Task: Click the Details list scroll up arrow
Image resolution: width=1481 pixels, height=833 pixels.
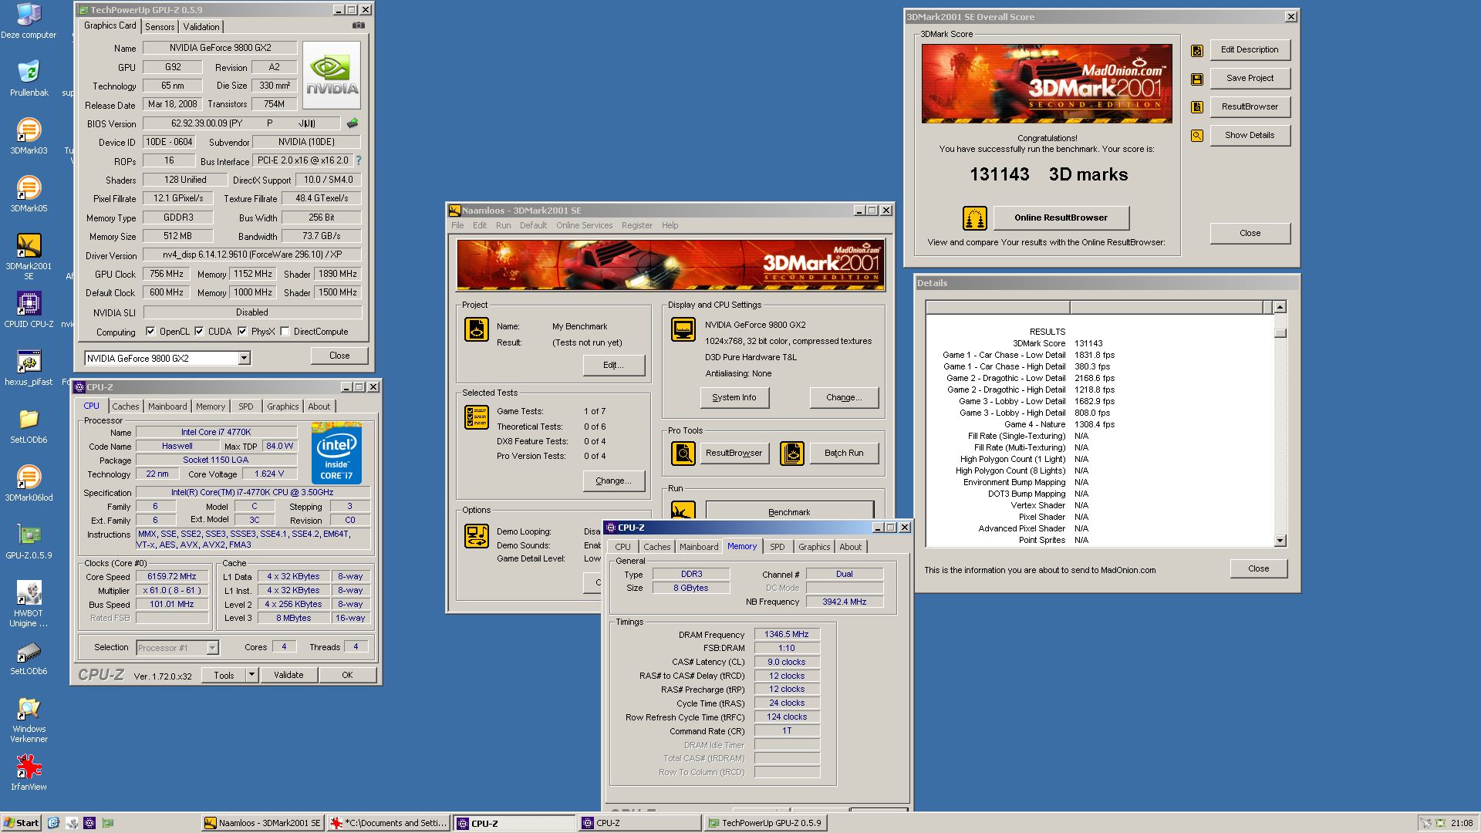Action: pyautogui.click(x=1280, y=307)
